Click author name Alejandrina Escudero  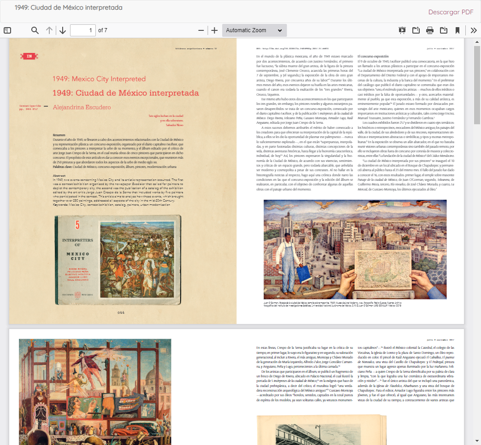pos(82,107)
